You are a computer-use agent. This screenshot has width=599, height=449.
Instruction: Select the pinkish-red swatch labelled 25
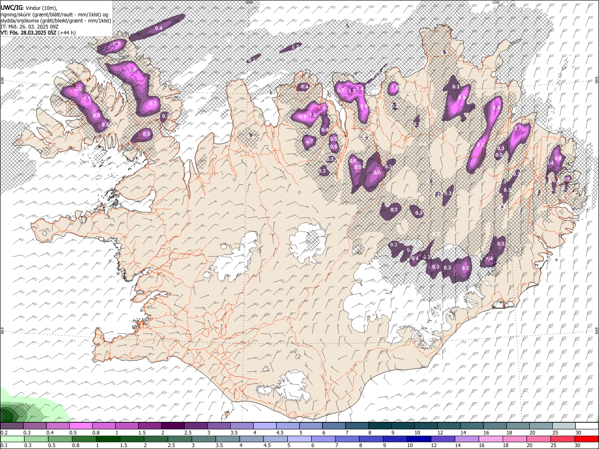click(562, 439)
